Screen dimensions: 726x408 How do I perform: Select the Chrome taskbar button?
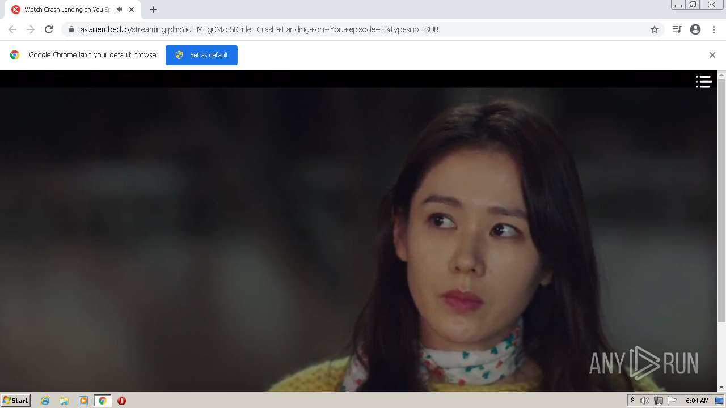[102, 401]
